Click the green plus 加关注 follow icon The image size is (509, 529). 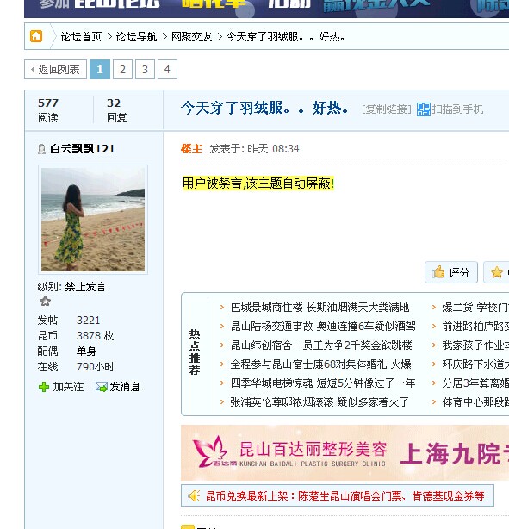[x=44, y=387]
